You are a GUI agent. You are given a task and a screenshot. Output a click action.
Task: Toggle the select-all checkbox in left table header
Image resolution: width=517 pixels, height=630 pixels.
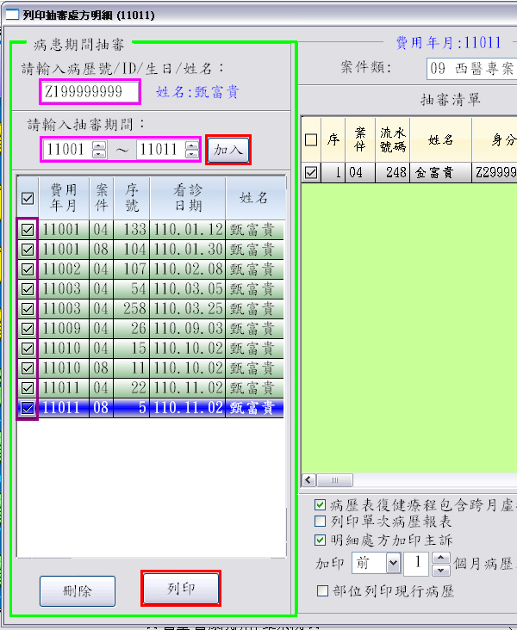tap(28, 198)
